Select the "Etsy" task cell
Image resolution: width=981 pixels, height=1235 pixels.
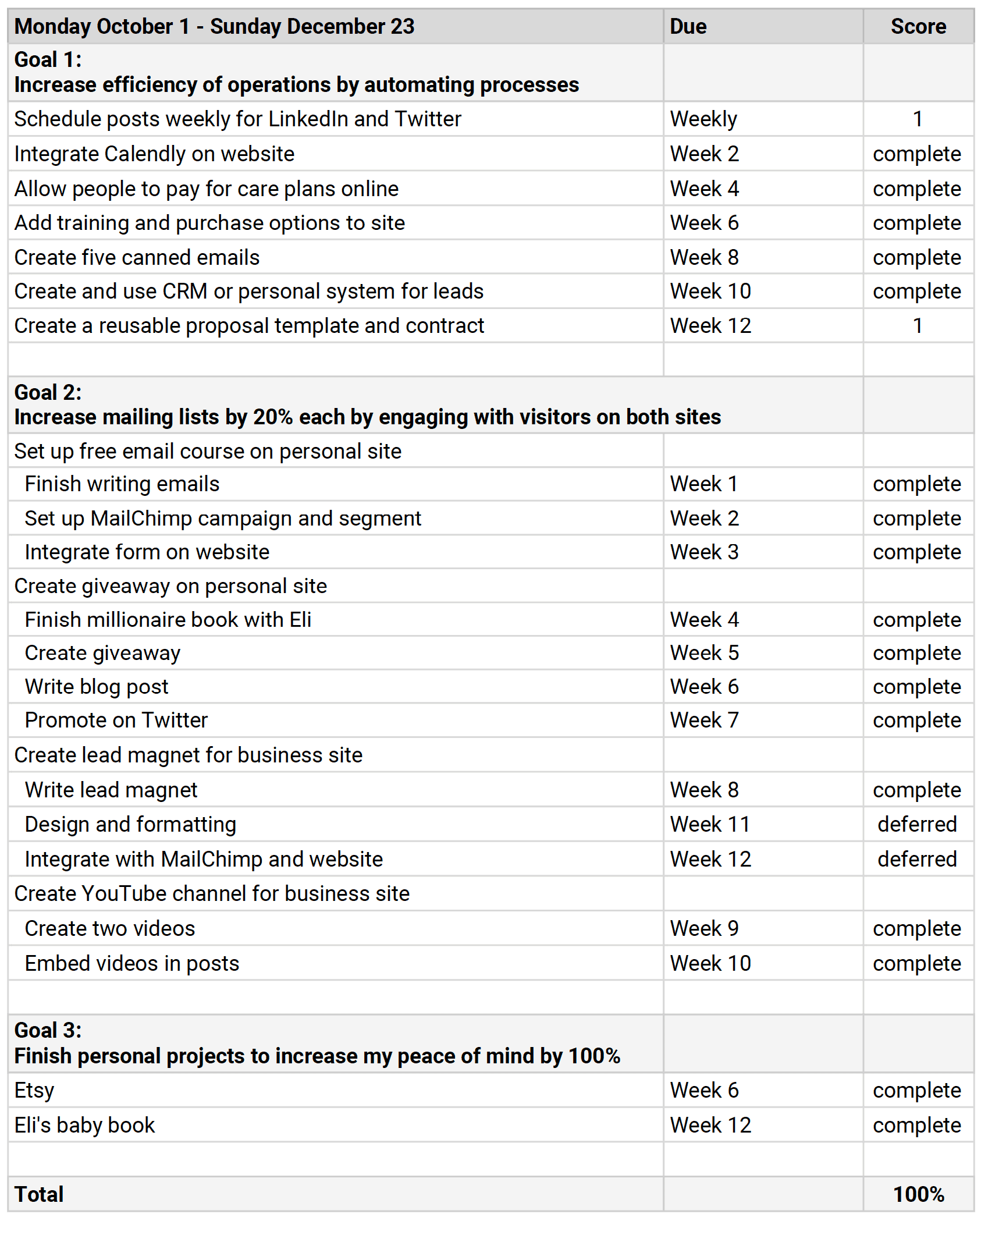point(34,1091)
